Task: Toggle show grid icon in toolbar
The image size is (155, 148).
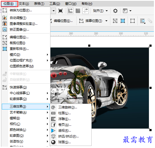Action: (x=78, y=11)
